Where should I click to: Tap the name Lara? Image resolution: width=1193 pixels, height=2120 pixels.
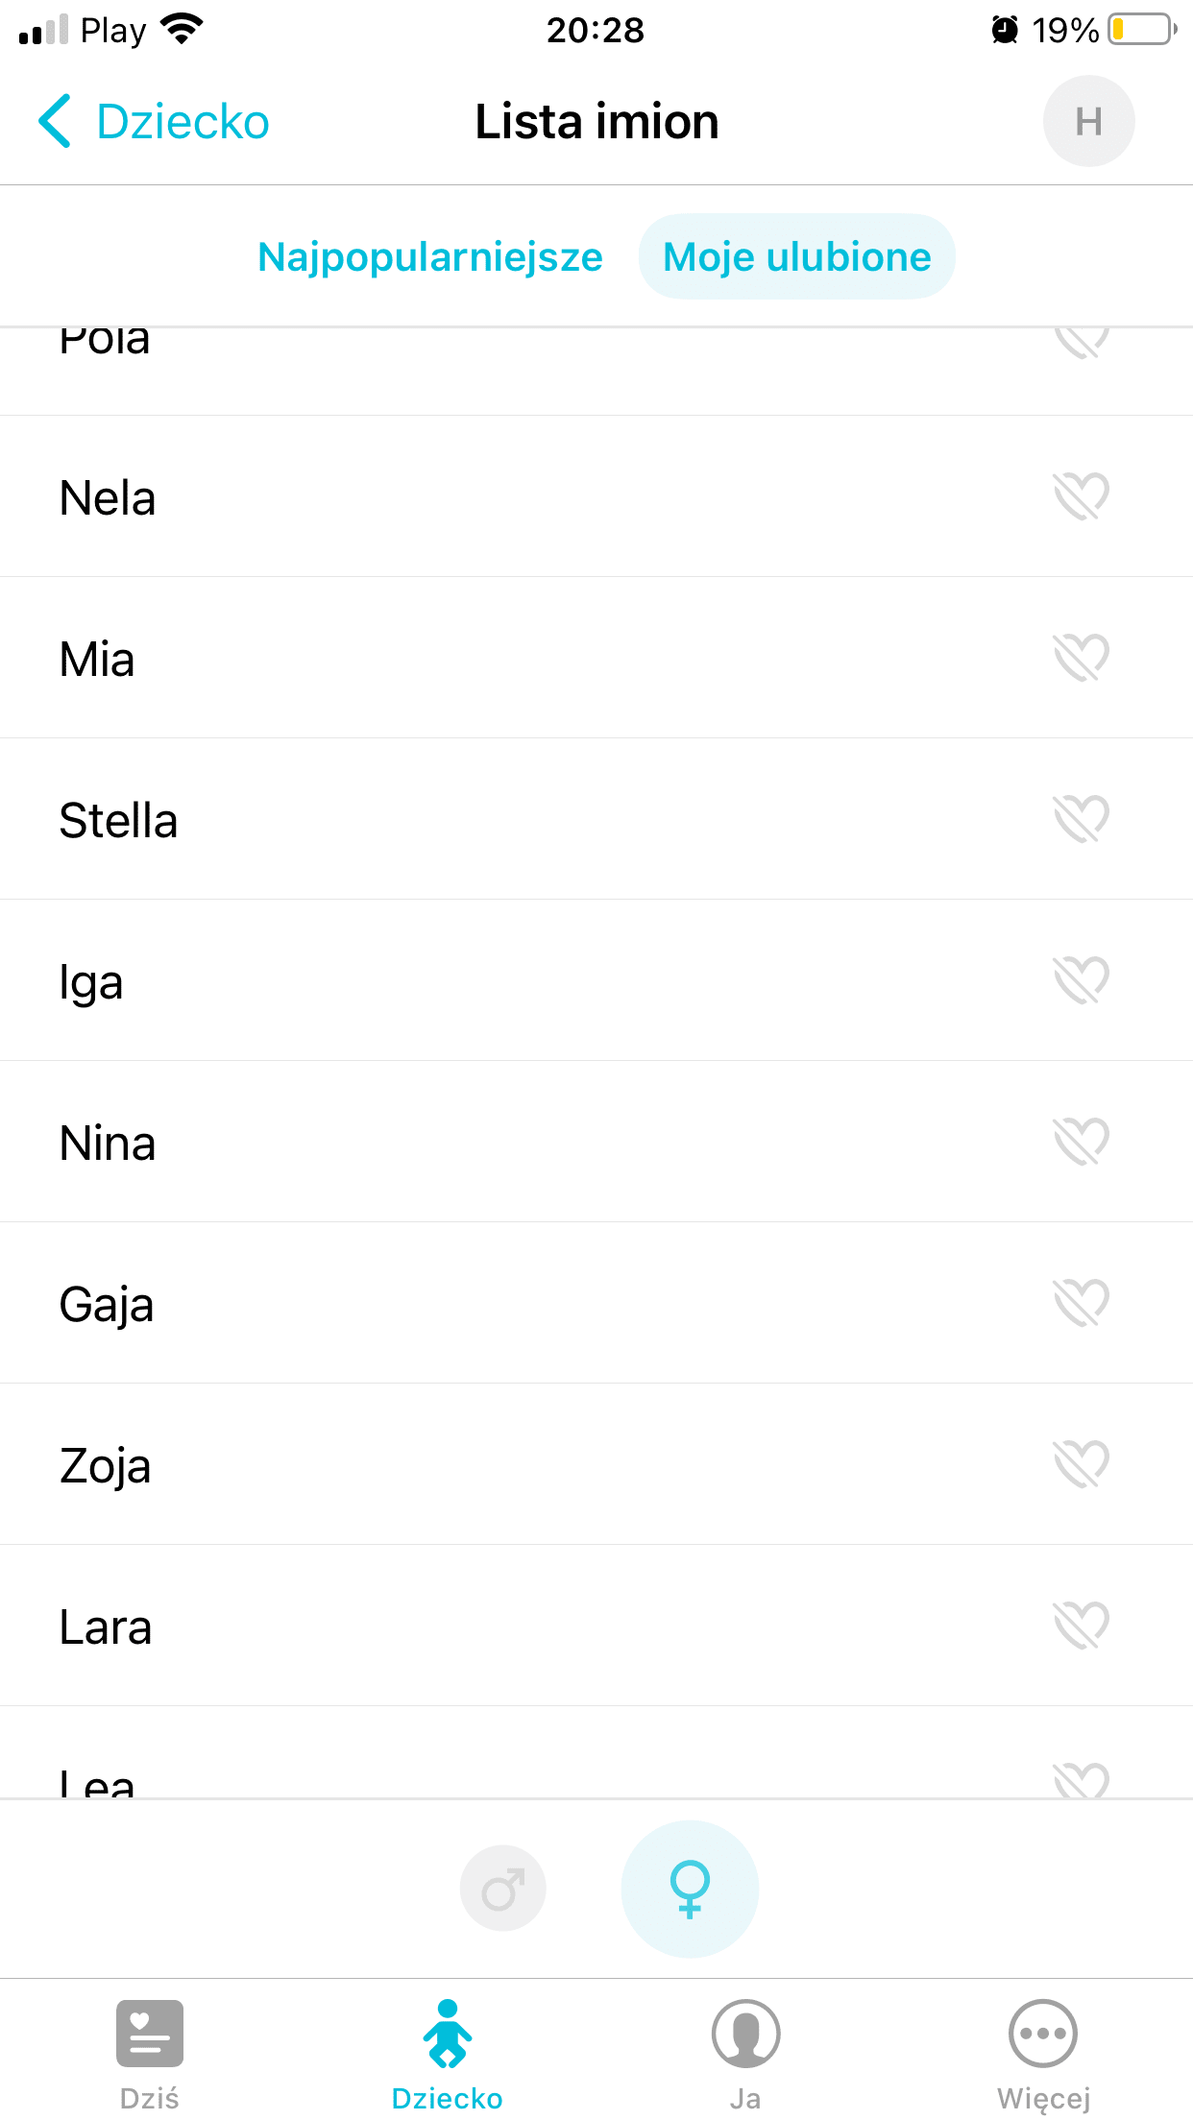click(x=106, y=1627)
